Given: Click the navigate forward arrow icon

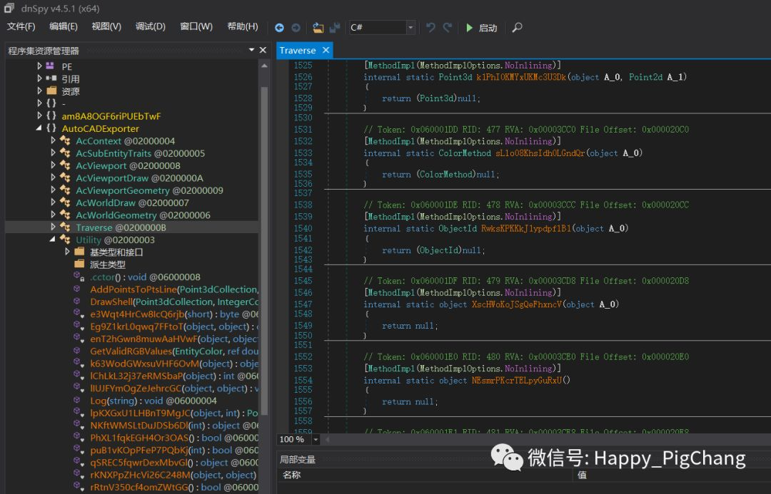Looking at the screenshot, I should click(x=296, y=28).
